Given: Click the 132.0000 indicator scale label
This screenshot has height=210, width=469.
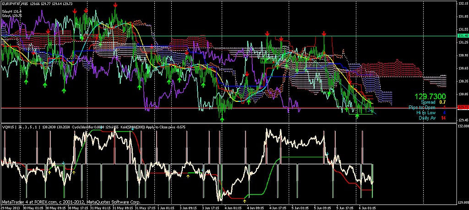Looking at the screenshot, I should 464,126.
